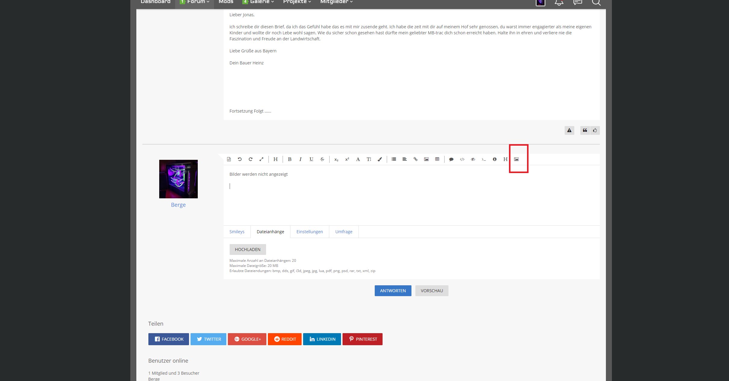Toggle bold text formatting
Viewport: 729px width, 381px height.
290,159
